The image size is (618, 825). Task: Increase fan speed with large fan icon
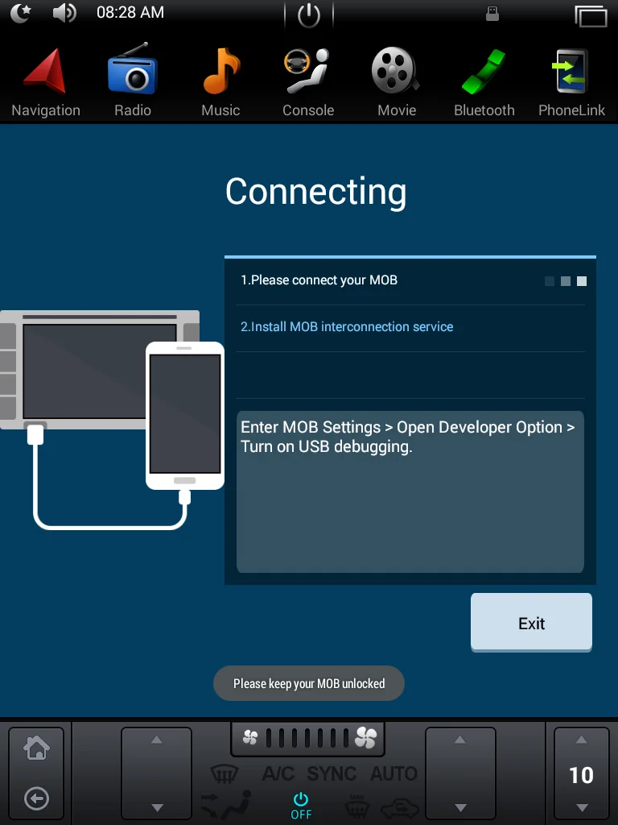366,738
